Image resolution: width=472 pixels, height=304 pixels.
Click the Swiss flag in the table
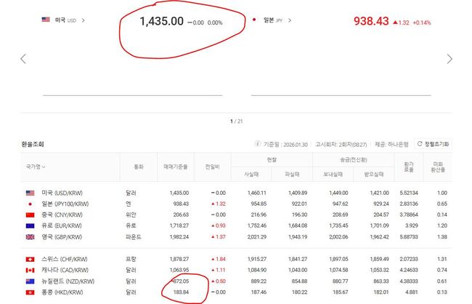tap(30, 259)
